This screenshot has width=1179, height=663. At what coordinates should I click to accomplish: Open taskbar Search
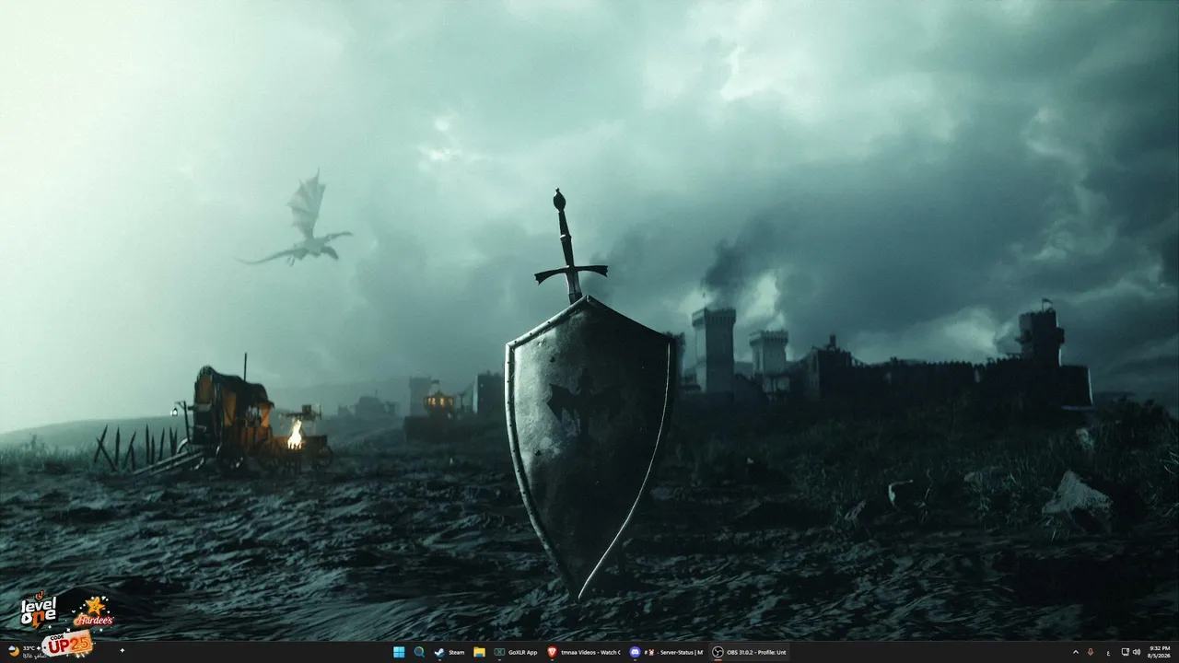click(419, 652)
